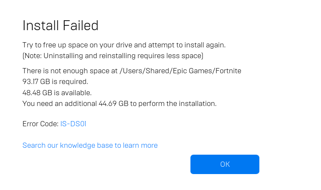Open the knowledge base search link
Screen dimensions: 321x190
pos(90,146)
